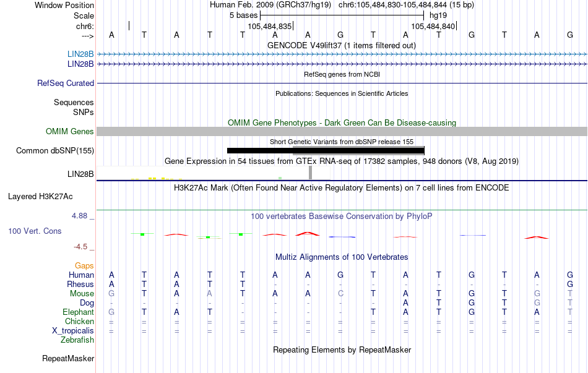Click the Elephant alignment row label
Screen dimensions: 588x373
[79, 312]
